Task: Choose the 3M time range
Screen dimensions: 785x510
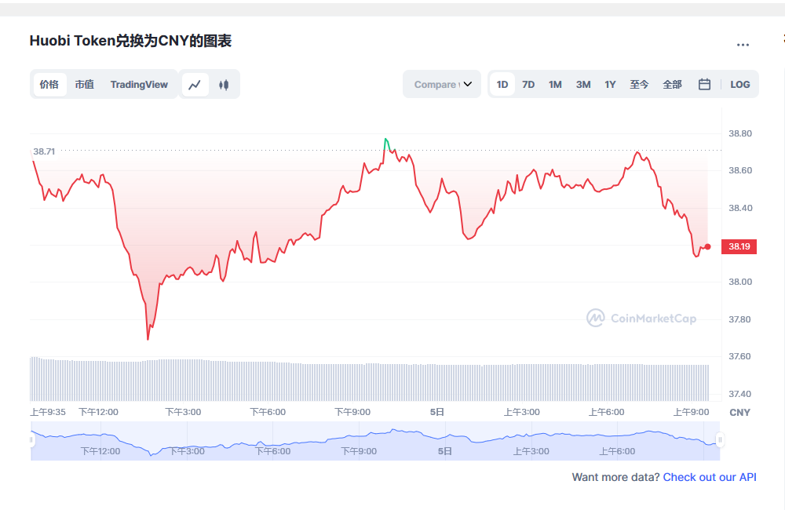Action: [x=583, y=85]
